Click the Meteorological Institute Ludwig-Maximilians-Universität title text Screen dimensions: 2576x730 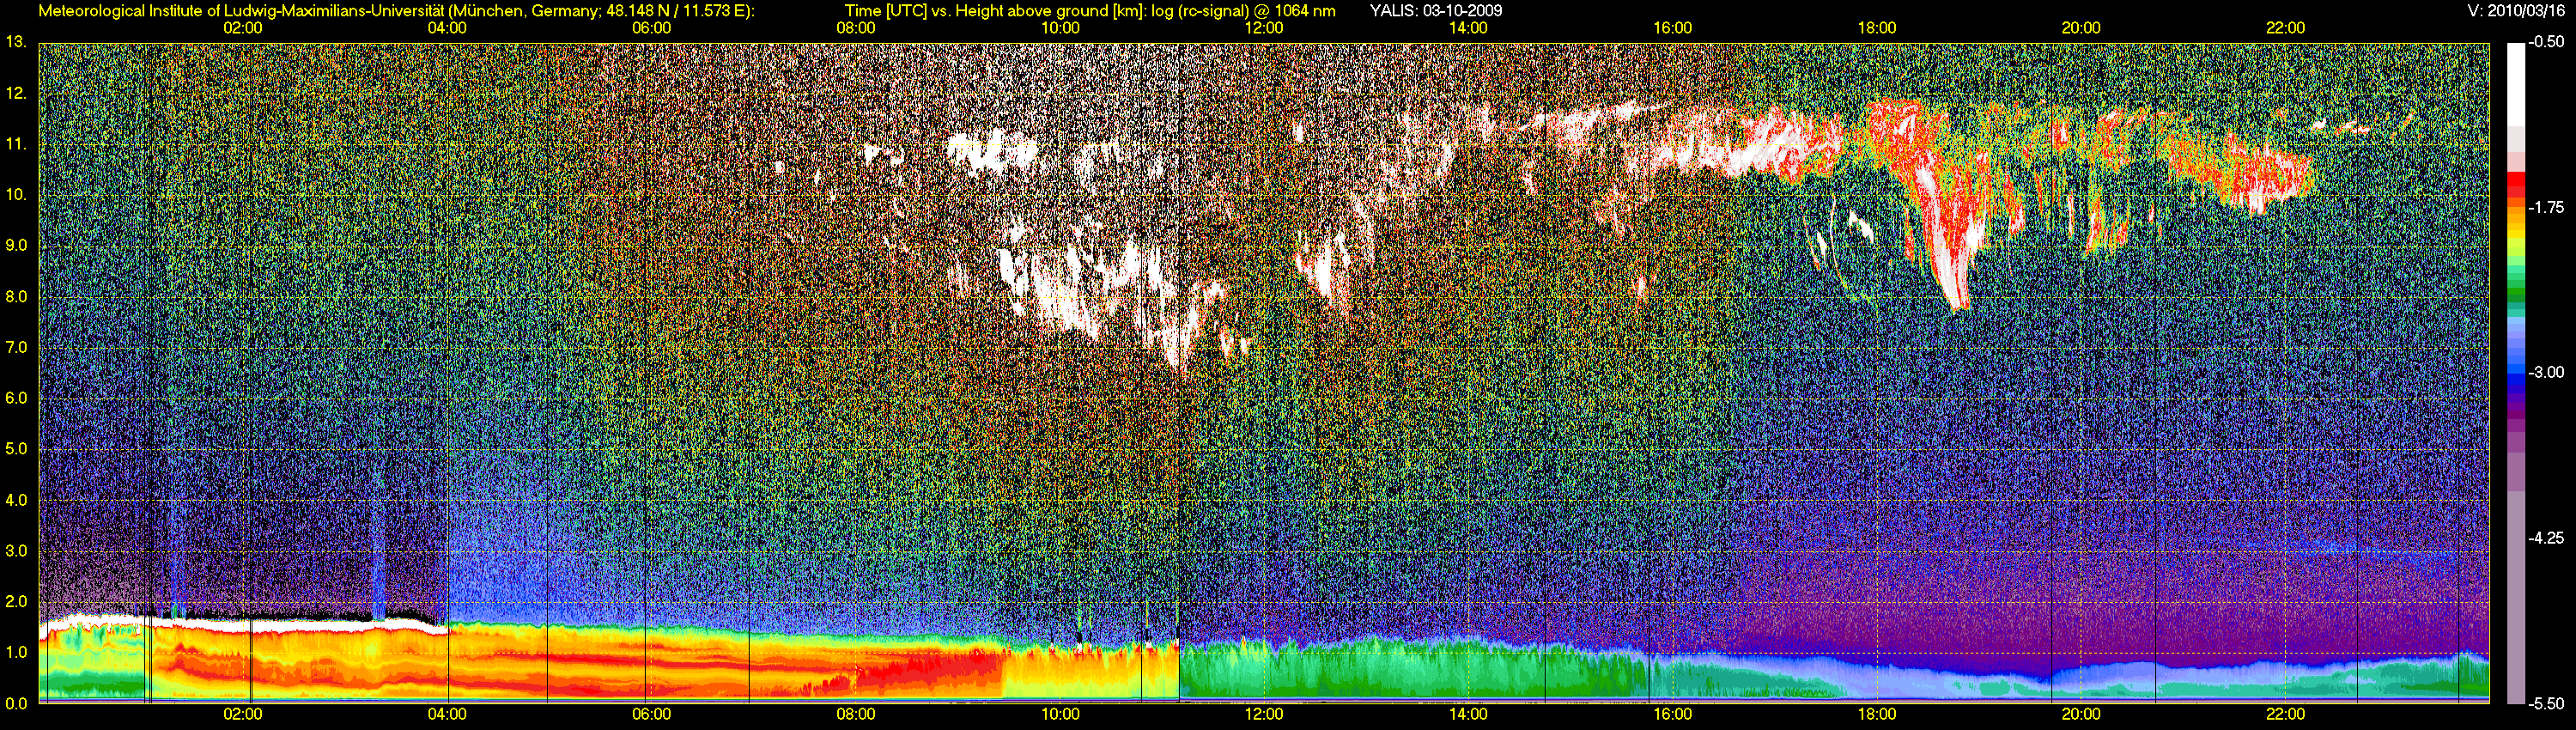pos(397,11)
